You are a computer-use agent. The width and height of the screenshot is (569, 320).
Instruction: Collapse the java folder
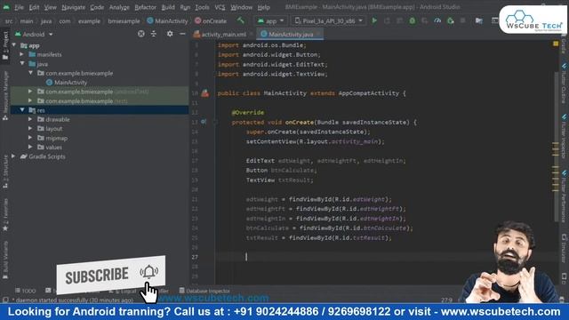point(22,63)
